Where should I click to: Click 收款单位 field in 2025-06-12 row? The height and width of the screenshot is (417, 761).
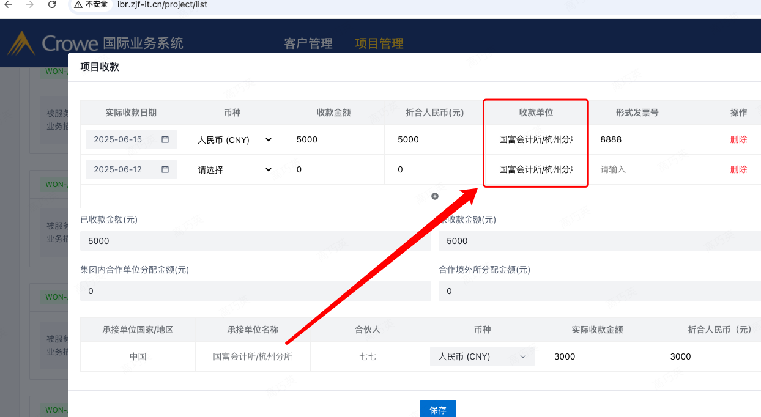pos(536,169)
